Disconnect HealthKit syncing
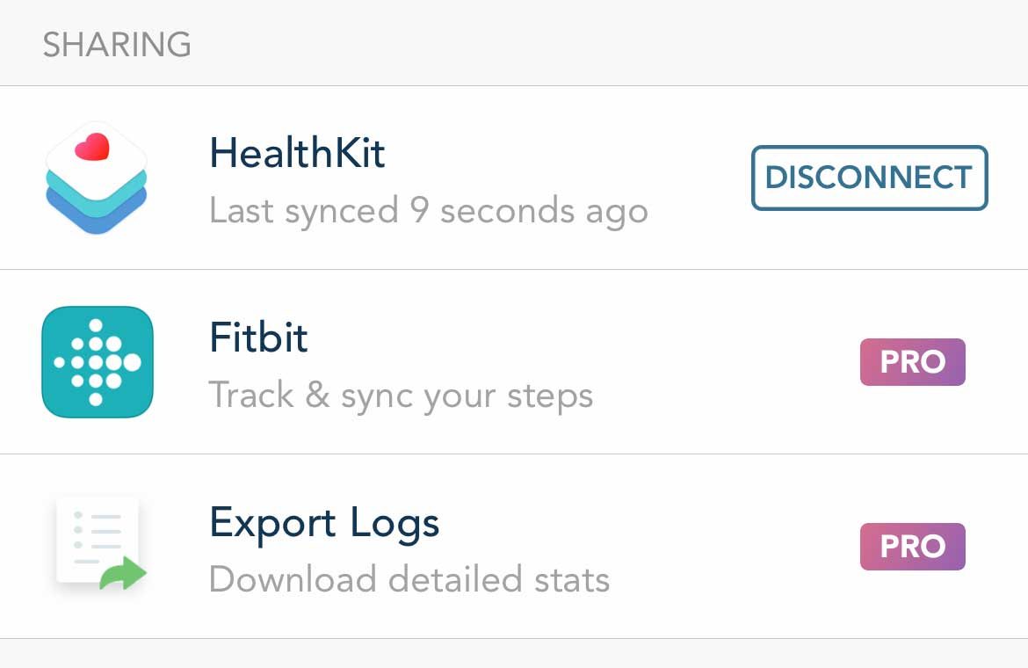1028x668 pixels. click(868, 178)
